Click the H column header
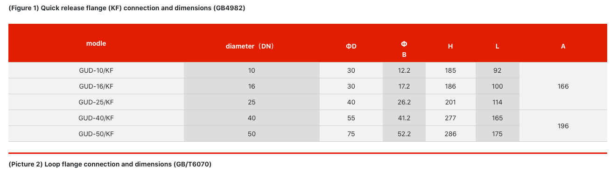610x173 pixels. coord(450,46)
